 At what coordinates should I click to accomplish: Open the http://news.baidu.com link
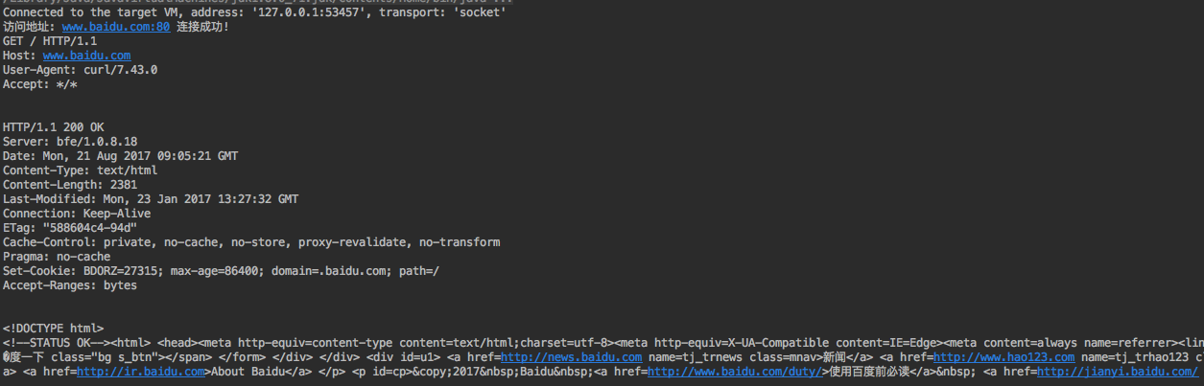tap(570, 356)
